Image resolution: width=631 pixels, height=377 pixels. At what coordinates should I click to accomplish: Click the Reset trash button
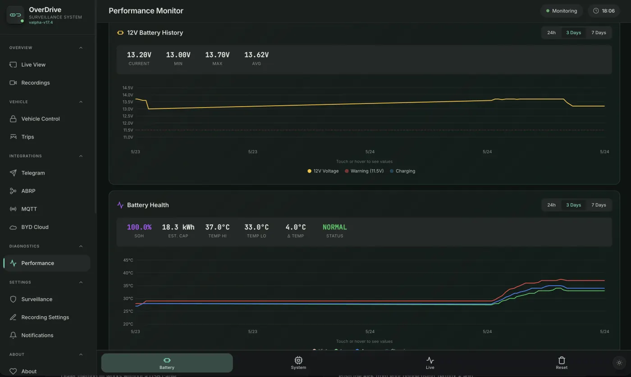[562, 363]
